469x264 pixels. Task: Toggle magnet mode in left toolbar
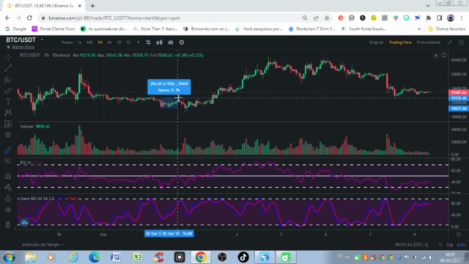(8, 176)
